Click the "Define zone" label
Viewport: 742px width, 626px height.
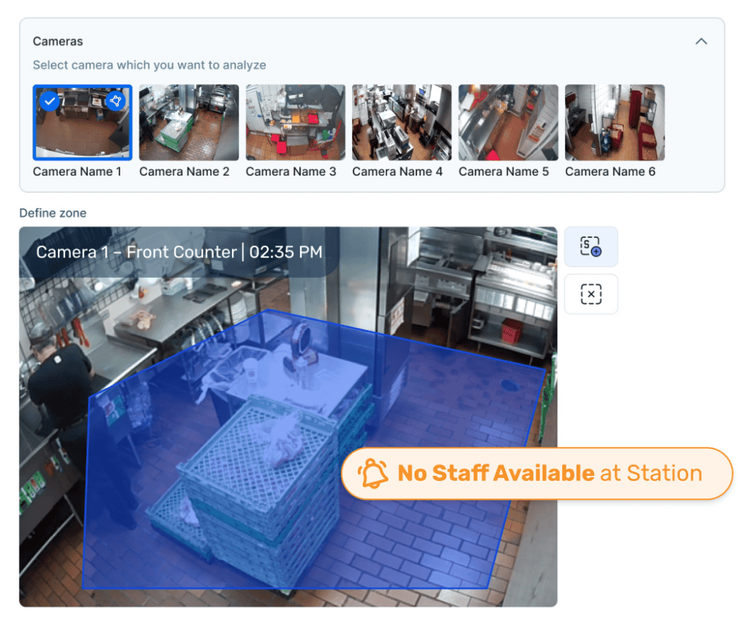click(x=52, y=213)
